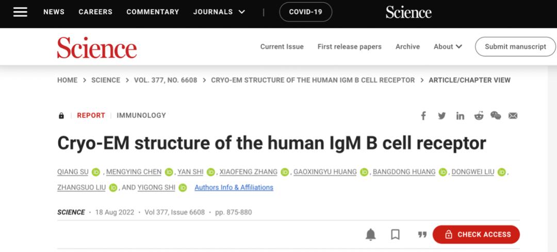Screen dimensions: 557x252
Task: Click the COVID-19 pill button
Action: (x=305, y=12)
